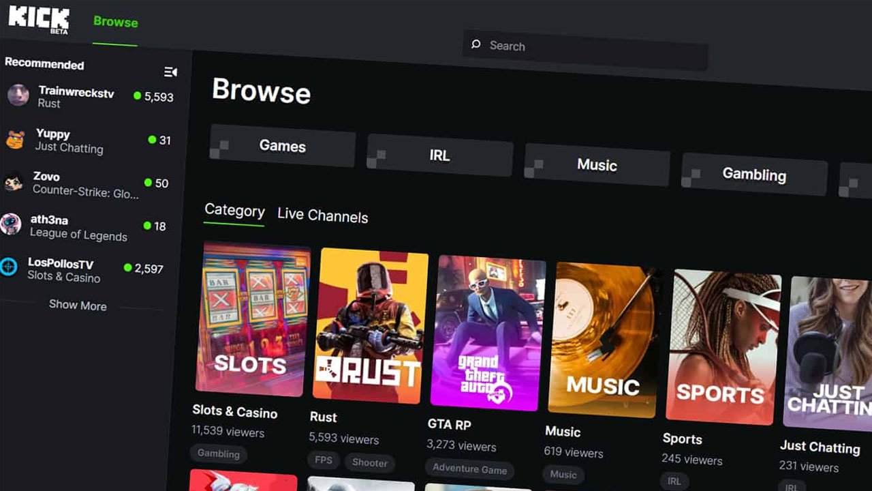
Task: Click 'Just Chatting' under Yuppy
Action: tap(69, 147)
